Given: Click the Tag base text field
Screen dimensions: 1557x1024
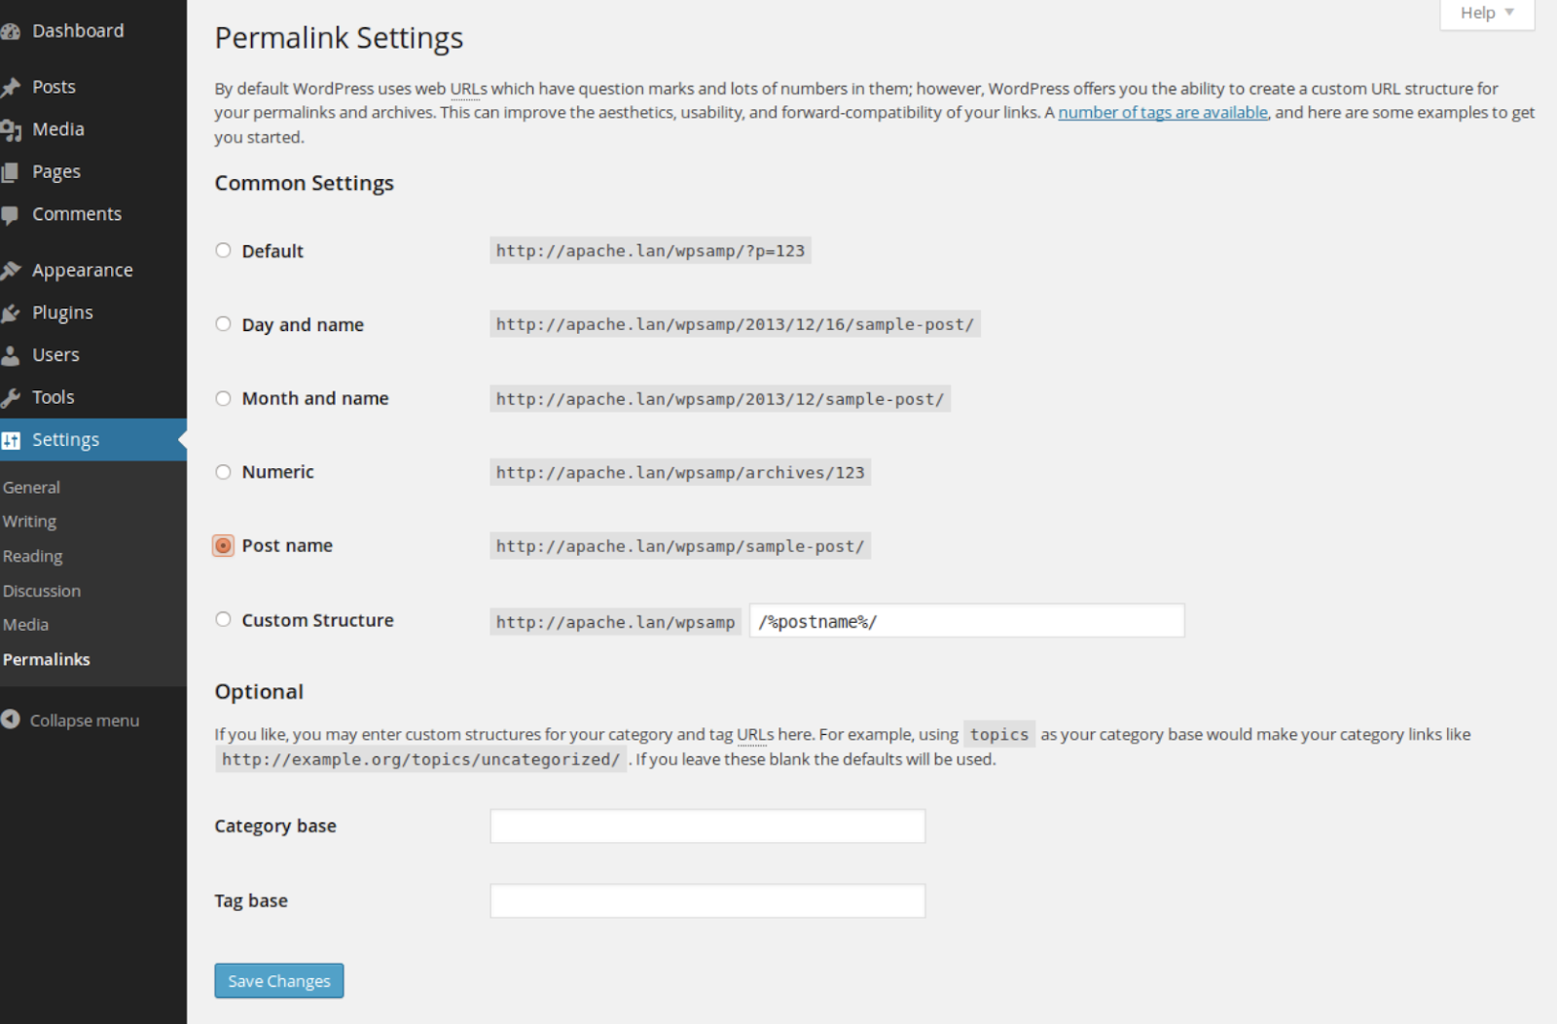Looking at the screenshot, I should (707, 901).
